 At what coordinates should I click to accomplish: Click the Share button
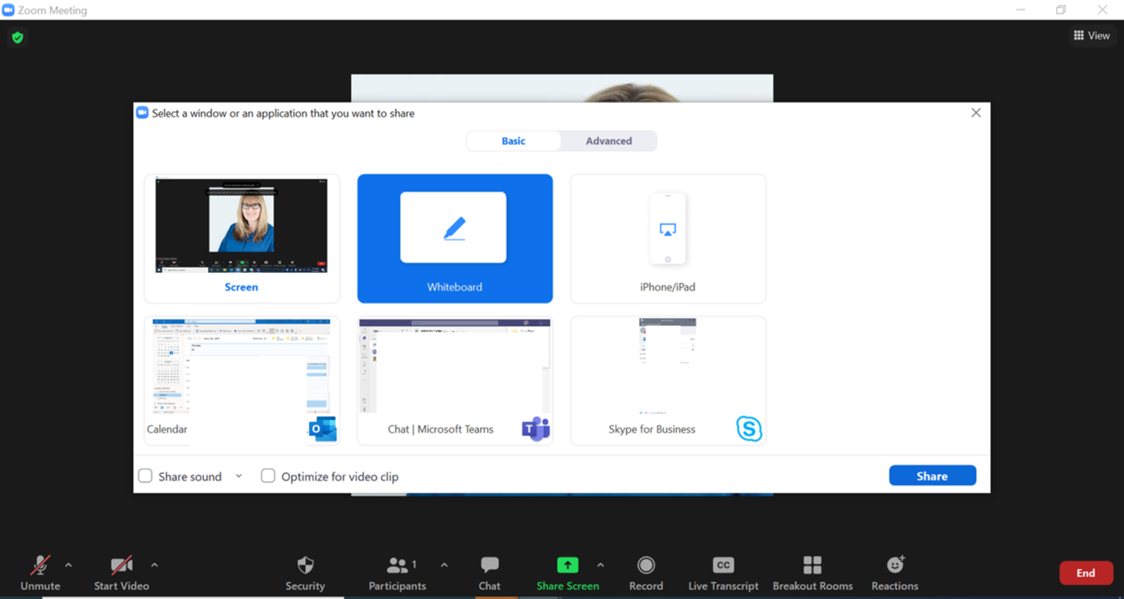(932, 475)
